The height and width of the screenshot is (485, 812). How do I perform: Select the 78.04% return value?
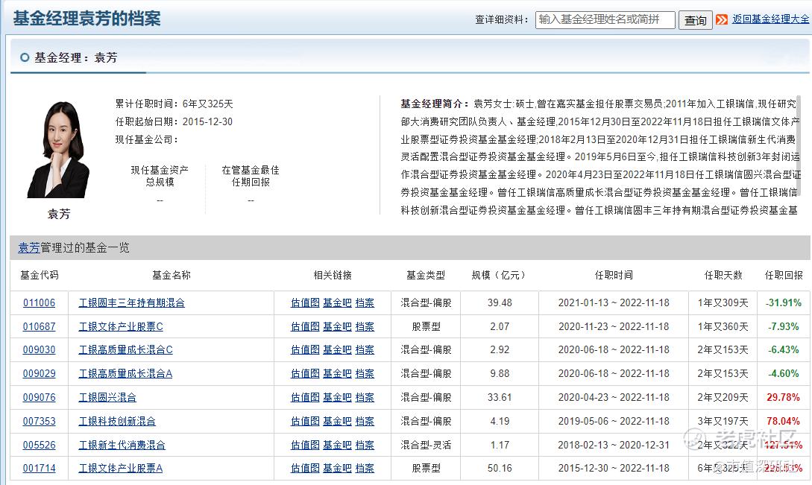pos(784,422)
